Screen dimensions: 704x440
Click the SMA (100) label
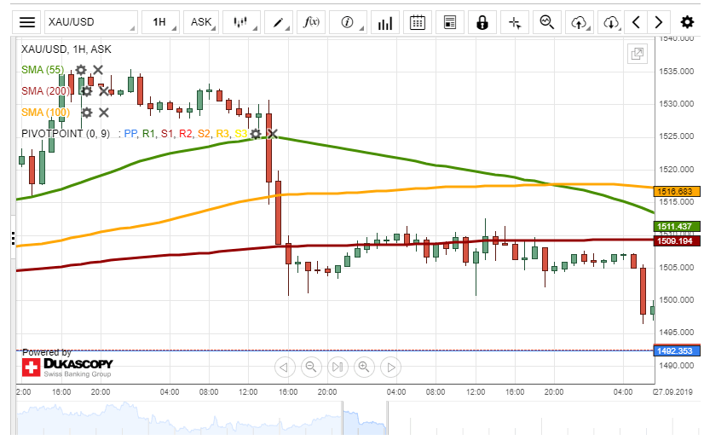coord(46,113)
